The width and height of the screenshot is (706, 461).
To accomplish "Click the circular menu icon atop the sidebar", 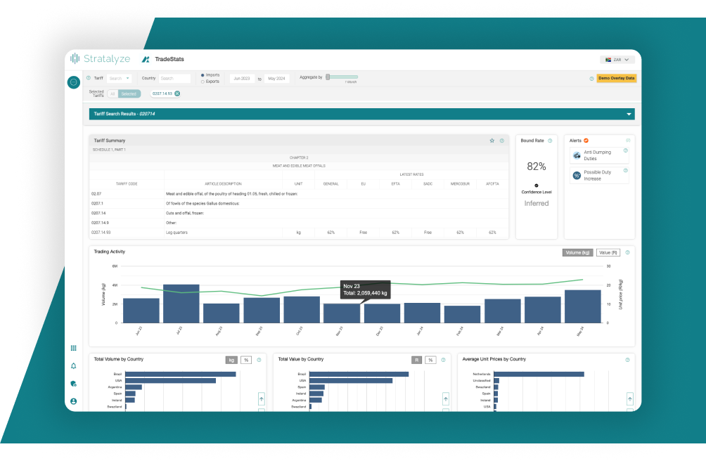I will [74, 83].
